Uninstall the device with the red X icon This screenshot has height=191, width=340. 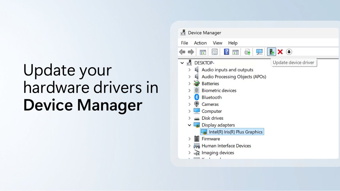tap(280, 52)
